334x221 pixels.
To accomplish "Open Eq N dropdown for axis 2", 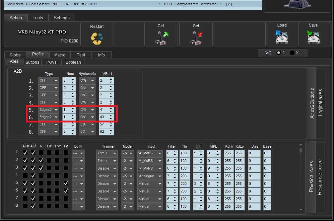I will pos(78,161).
